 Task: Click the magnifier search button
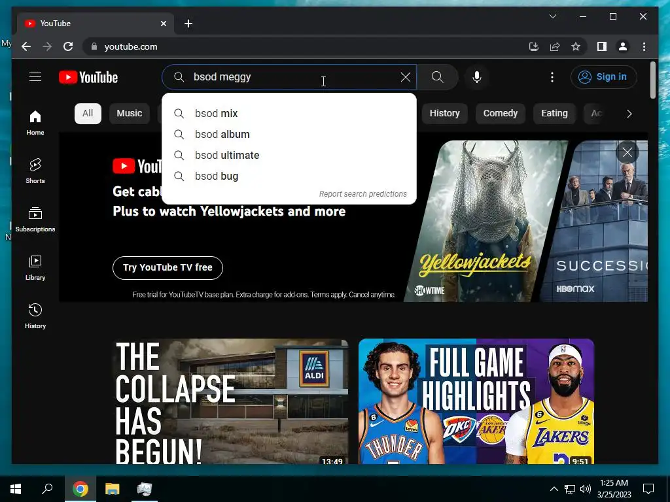pyautogui.click(x=437, y=77)
